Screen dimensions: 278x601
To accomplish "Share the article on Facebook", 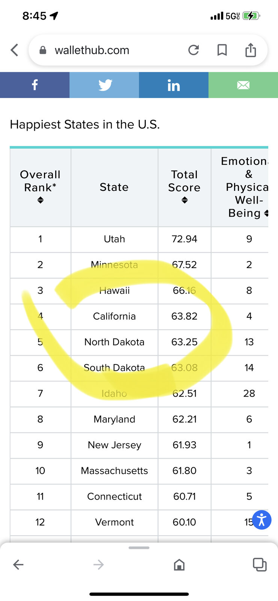I will pos(35,85).
